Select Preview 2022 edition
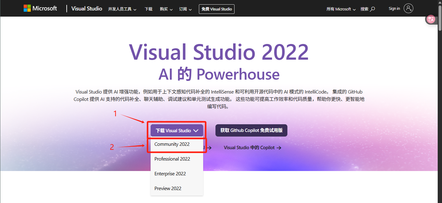442x203 pixels. point(168,188)
